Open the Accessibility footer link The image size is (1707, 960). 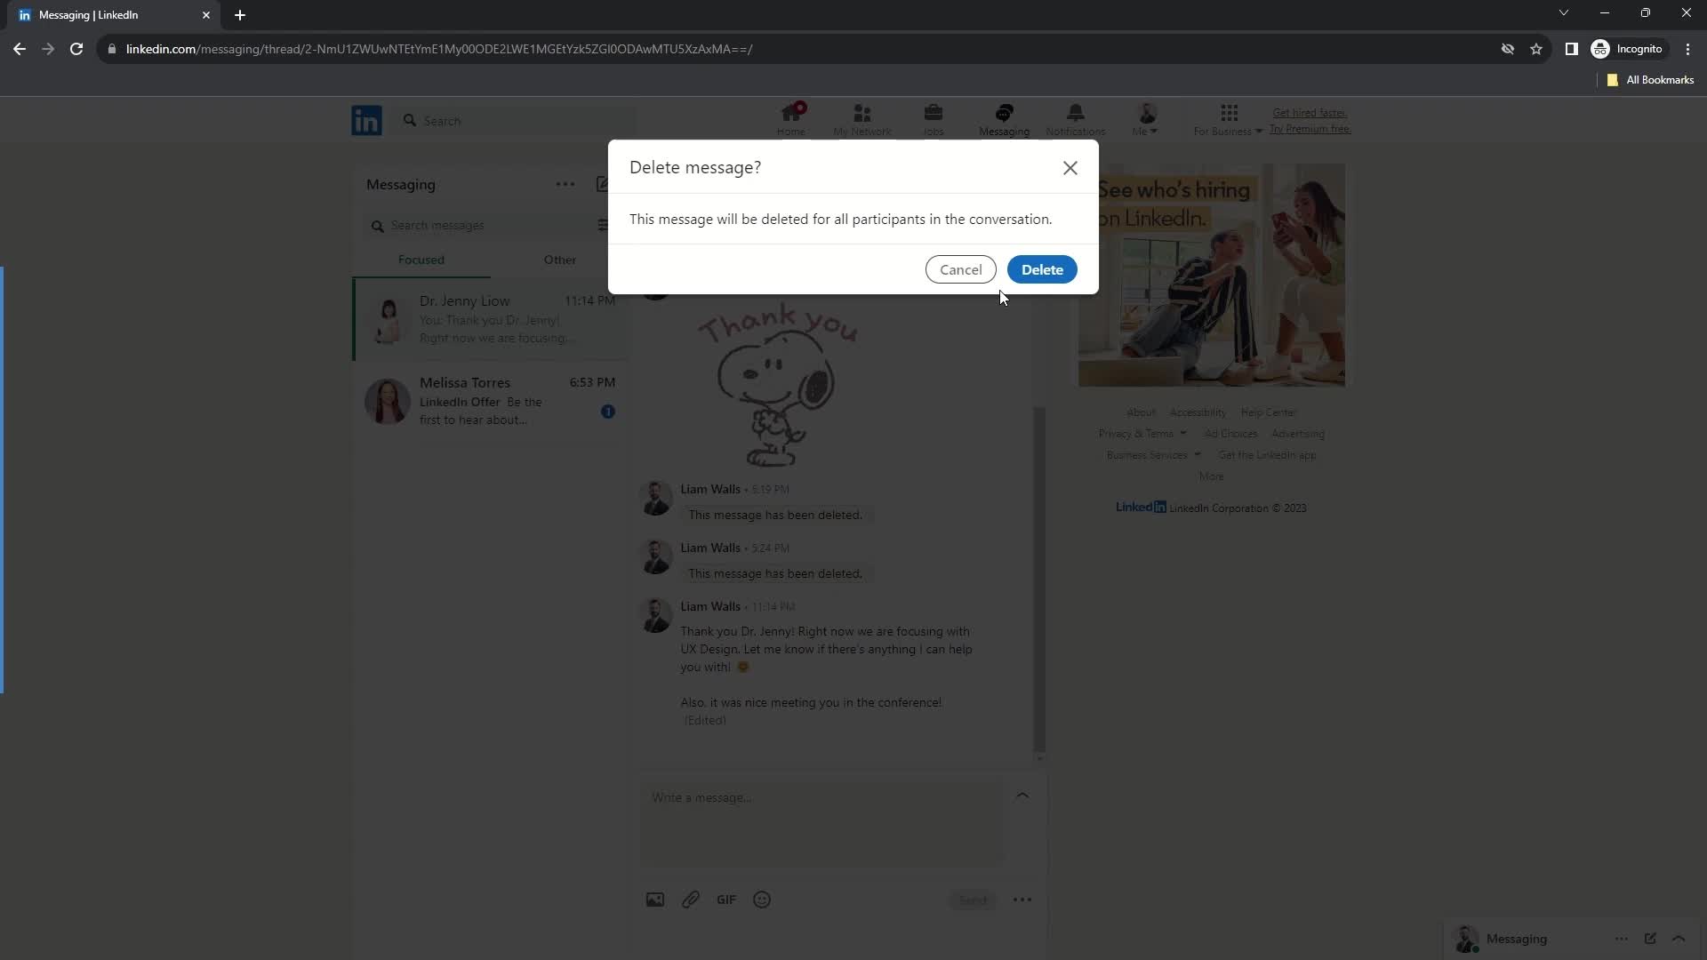coord(1198,412)
